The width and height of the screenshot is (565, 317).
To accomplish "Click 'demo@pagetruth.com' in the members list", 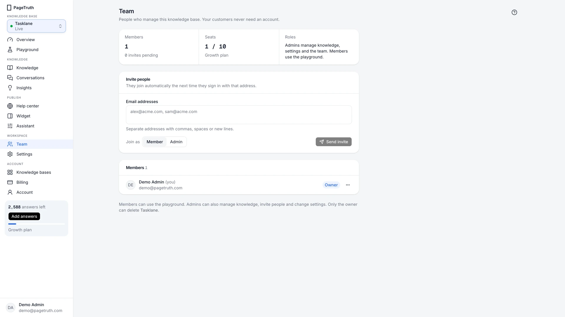I will point(161,188).
